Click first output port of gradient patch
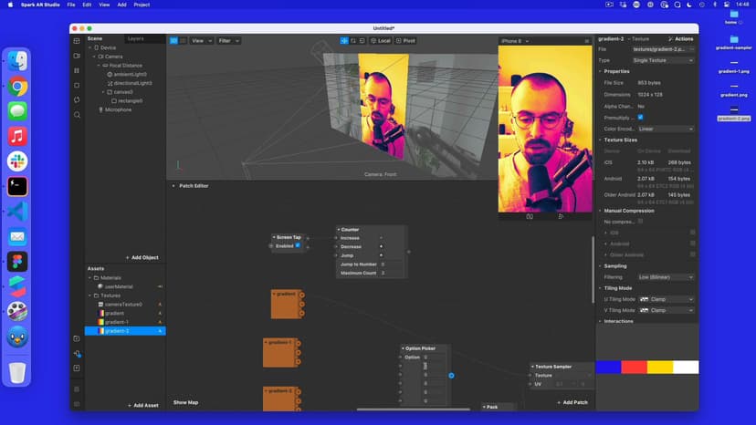 (302, 295)
